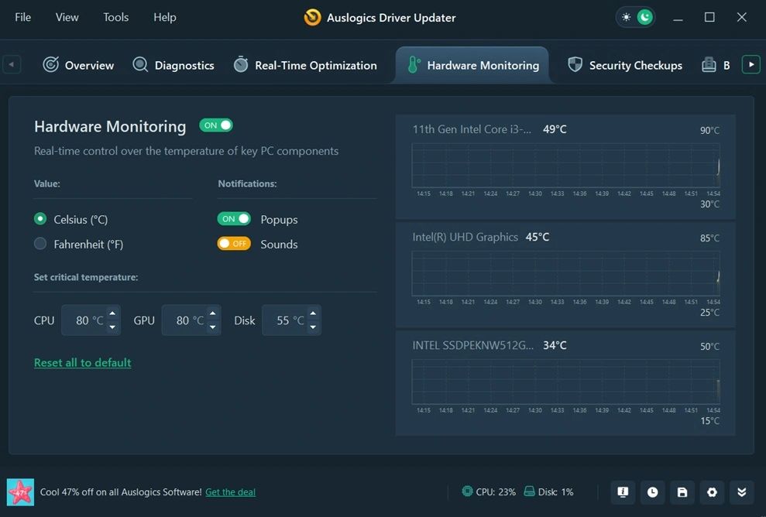Click the Real-Time Optimization stopwatch icon
This screenshot has width=766, height=517.
coord(241,64)
